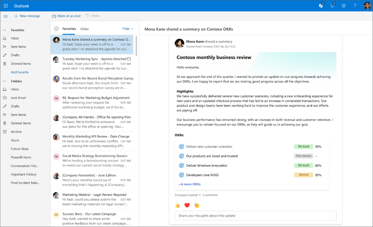Screen dimensions: 373x227
Task: Click the Favorites Sent Items arrow icon
Action: click(4, 47)
